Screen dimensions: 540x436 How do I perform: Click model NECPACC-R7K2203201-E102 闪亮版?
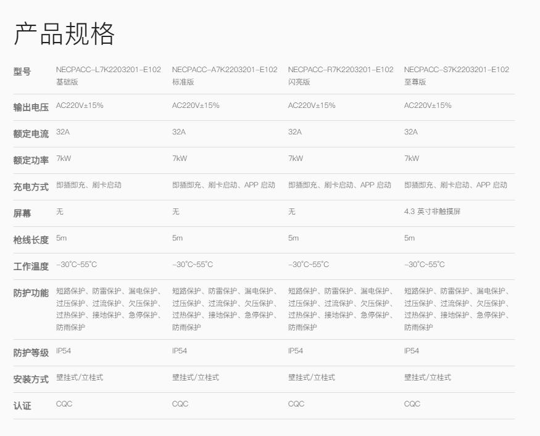point(341,75)
